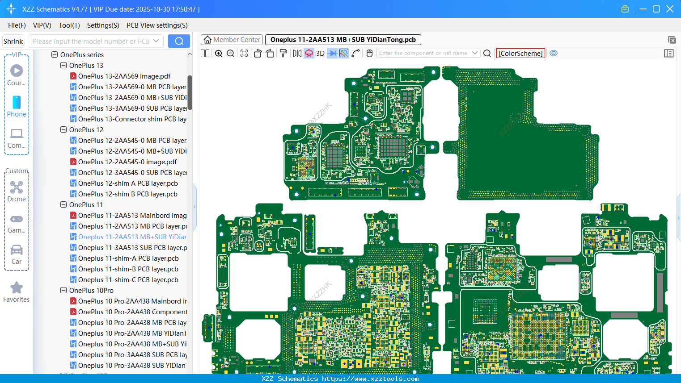Click the zoom out magnifier icon
681x383 pixels.
pyautogui.click(x=231, y=54)
